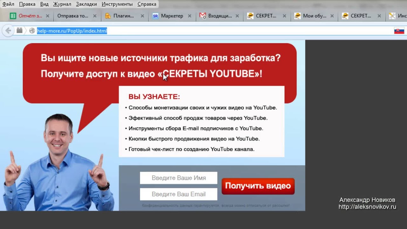Open the Вид menu
Screen dimensions: 407x229
coord(44,4)
